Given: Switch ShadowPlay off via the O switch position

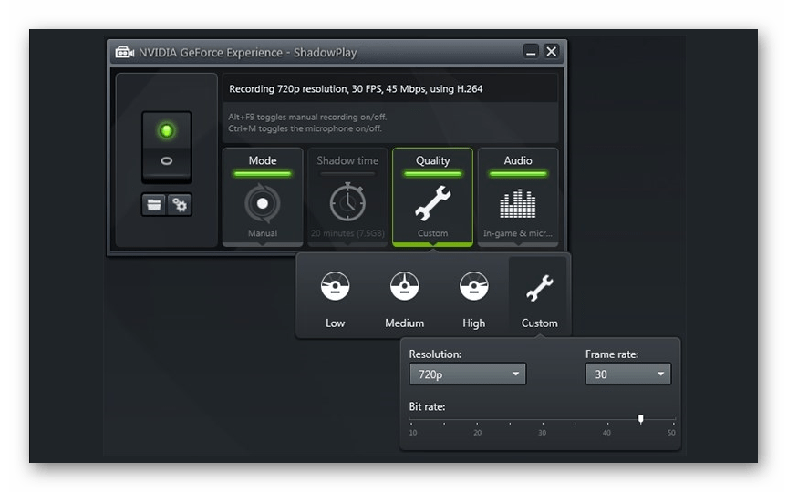Looking at the screenshot, I should (166, 161).
